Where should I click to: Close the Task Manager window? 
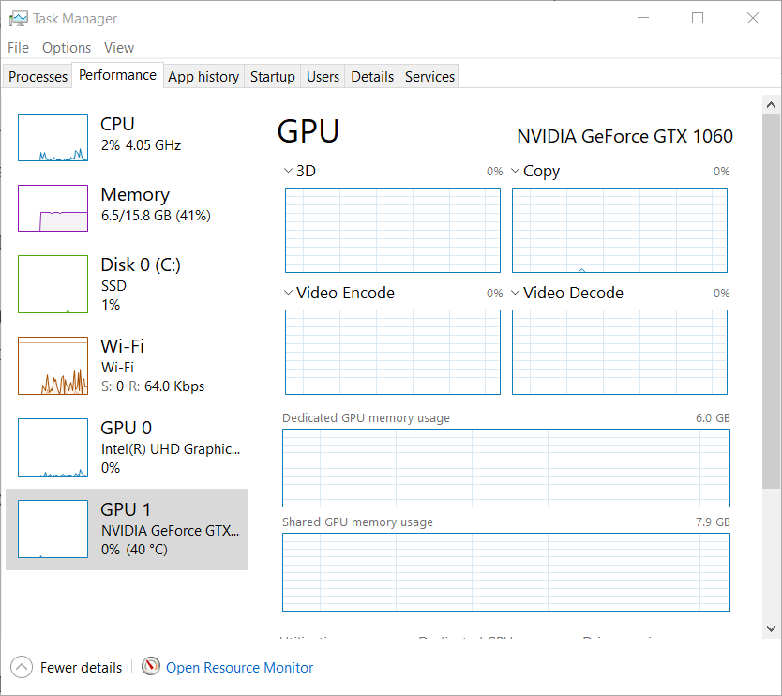753,18
